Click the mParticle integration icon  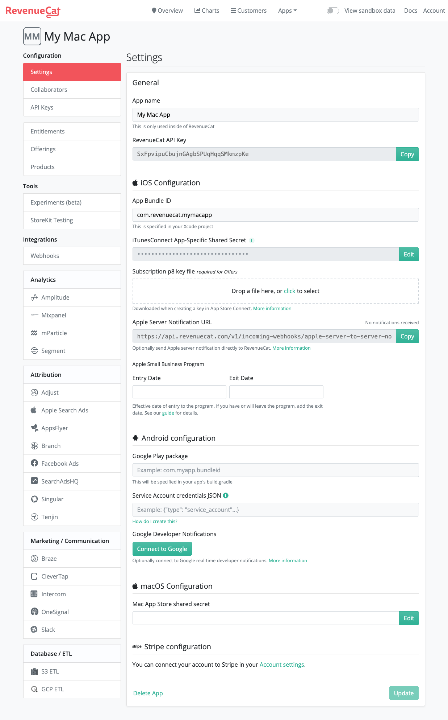(34, 333)
